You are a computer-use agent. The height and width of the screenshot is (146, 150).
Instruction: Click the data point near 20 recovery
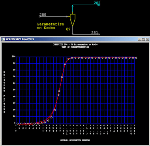click(55, 110)
